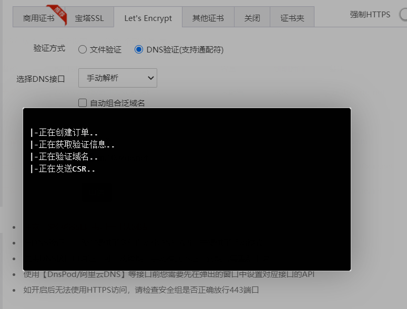Viewport: 407px width, 309px height.
Task: Open the 宝塔SSL tab
Action: pos(89,17)
